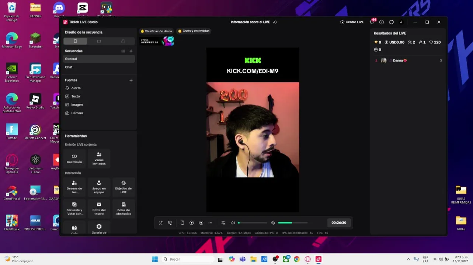Open the three-dot more options menu
This screenshot has width=473, height=265.
point(211,223)
